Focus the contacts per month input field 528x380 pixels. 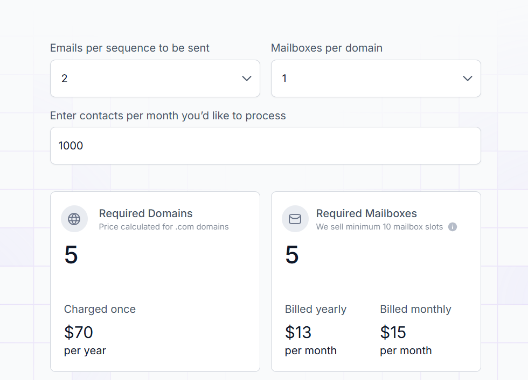(x=265, y=146)
